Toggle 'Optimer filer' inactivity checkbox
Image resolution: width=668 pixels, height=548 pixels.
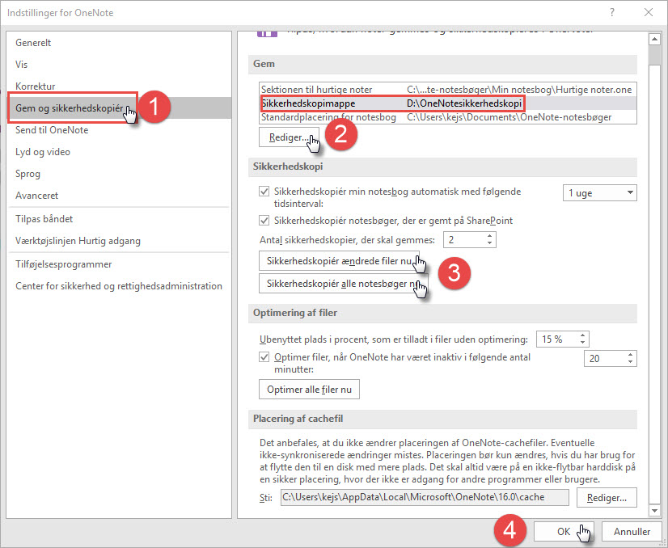tap(264, 356)
